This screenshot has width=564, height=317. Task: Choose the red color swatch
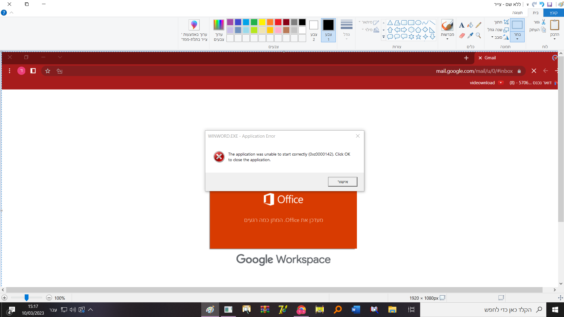coord(278,22)
